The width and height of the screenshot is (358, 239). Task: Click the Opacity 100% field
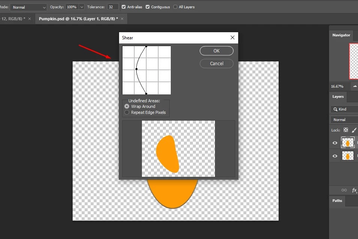click(72, 7)
